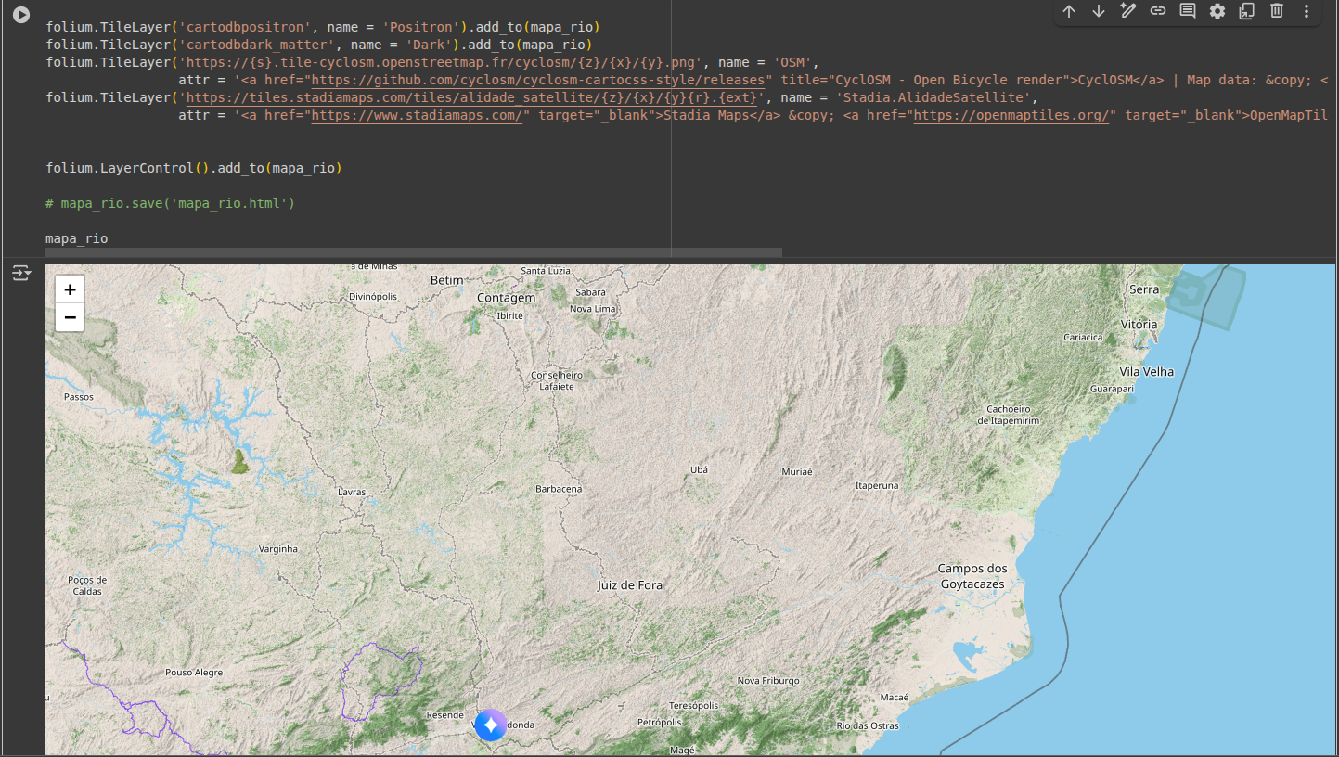Zoom in on the folium map

pos(70,289)
